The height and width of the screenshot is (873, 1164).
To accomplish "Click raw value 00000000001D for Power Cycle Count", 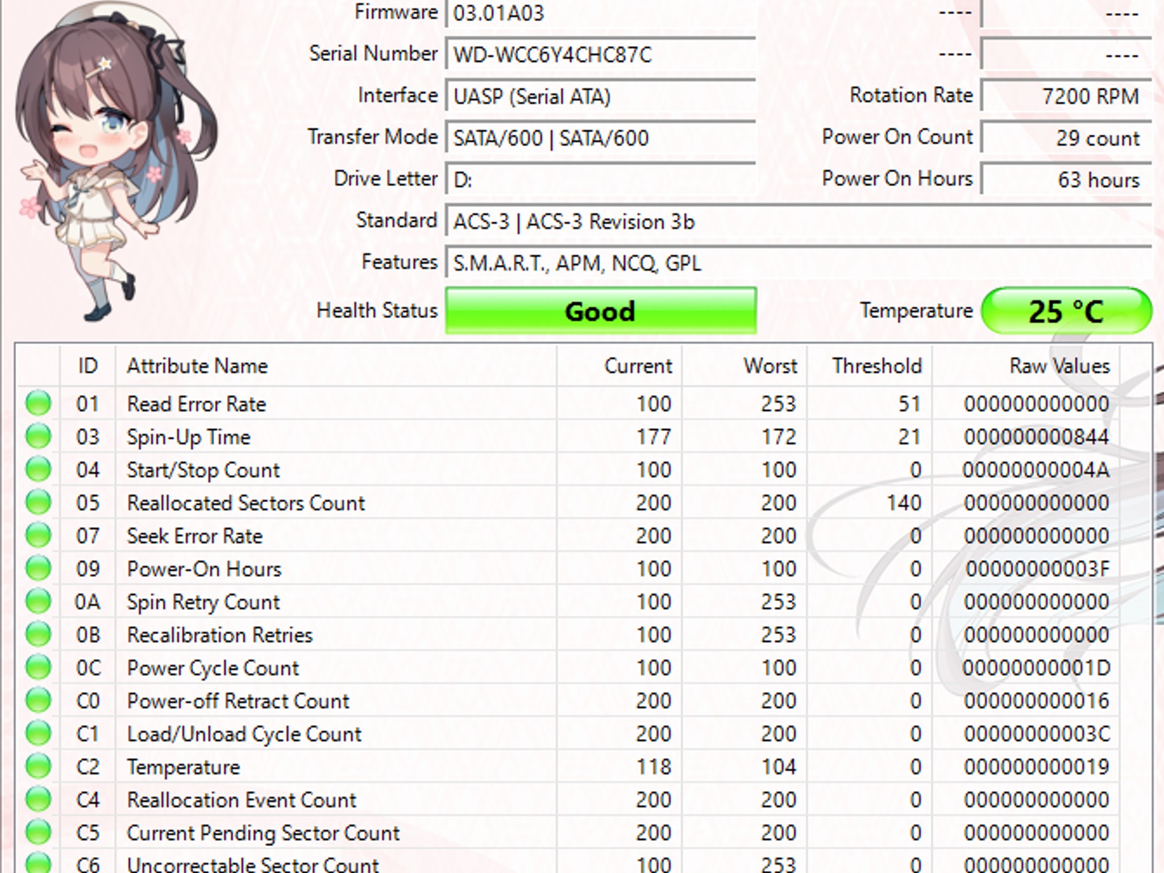I will (x=1037, y=668).
